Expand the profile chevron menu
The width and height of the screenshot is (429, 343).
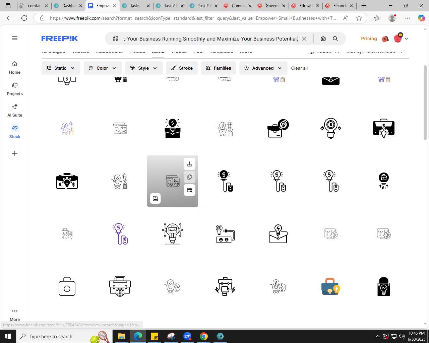(406, 39)
